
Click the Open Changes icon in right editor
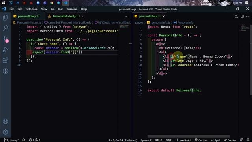pos(236,16)
